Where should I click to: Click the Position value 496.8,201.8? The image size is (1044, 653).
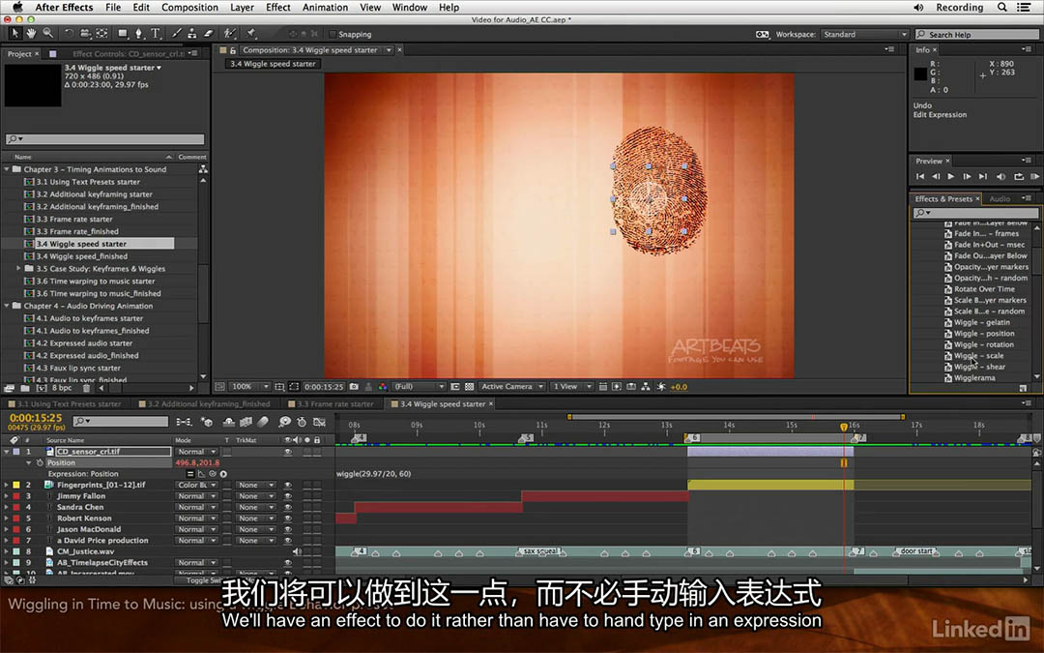point(197,462)
